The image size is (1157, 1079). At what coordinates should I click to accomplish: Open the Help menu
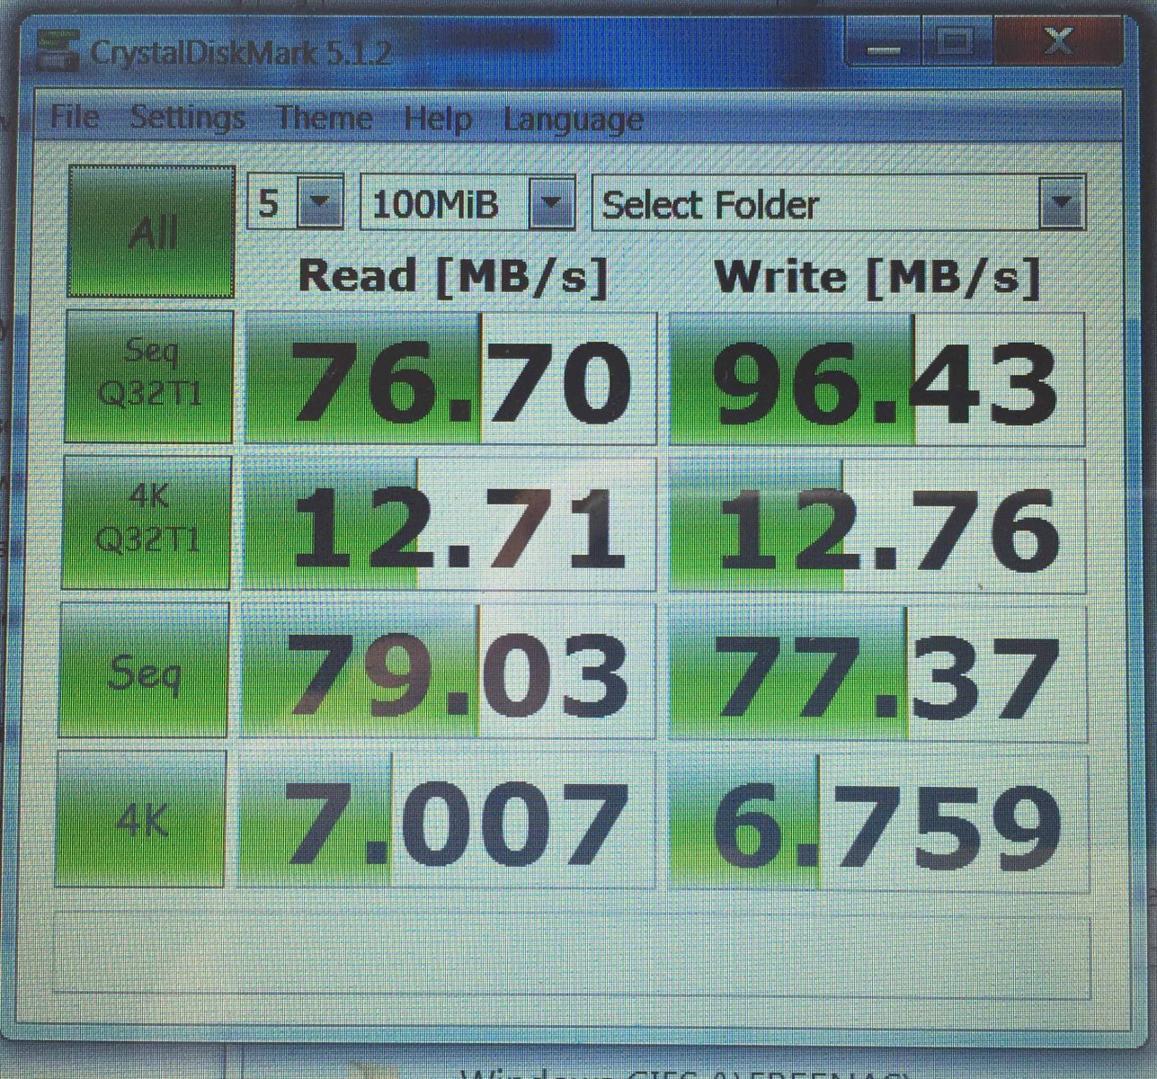pos(438,119)
